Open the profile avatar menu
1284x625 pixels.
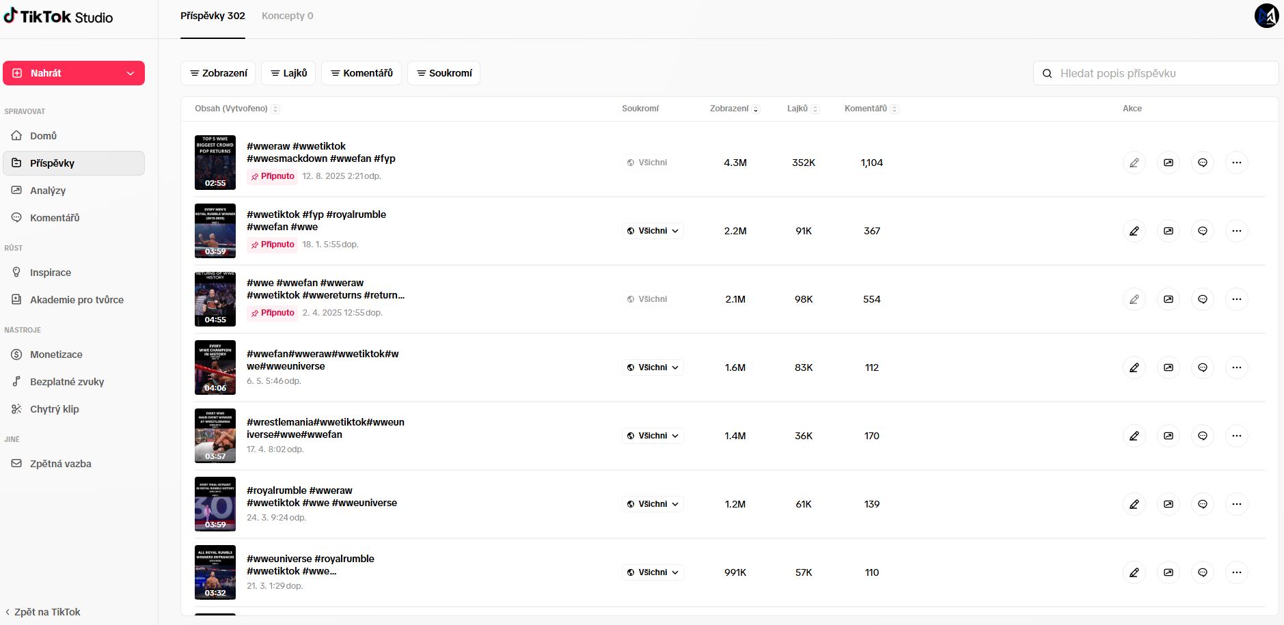(1266, 16)
